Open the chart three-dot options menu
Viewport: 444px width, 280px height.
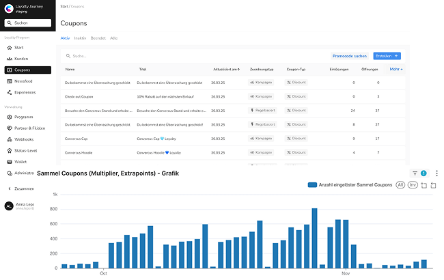(436, 173)
